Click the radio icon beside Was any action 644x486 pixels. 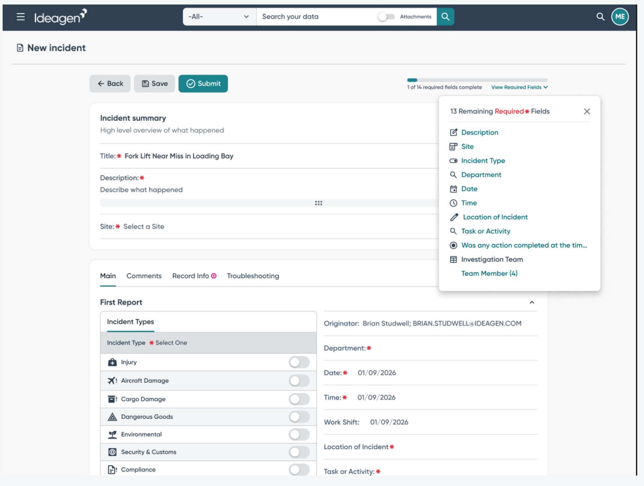[454, 245]
